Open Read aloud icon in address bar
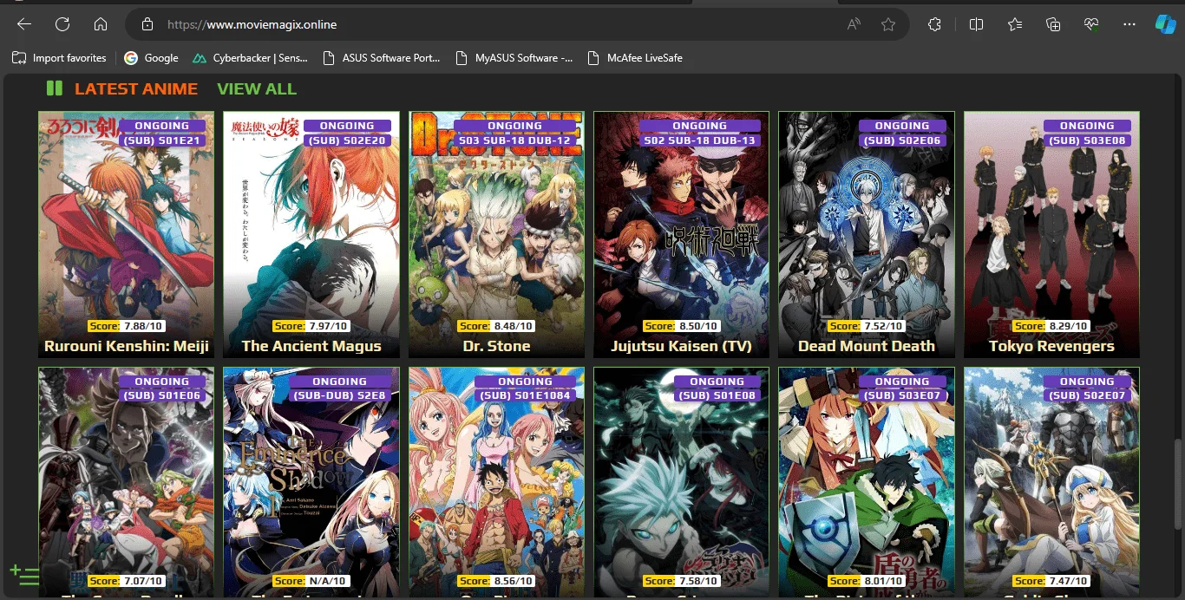Image resolution: width=1185 pixels, height=600 pixels. pos(854,24)
